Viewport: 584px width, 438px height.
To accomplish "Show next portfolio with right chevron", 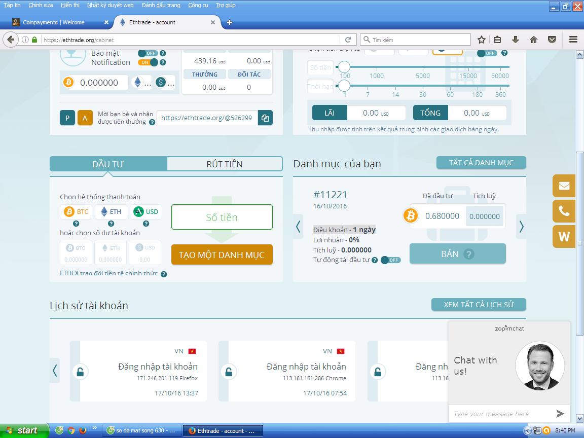I will coord(521,227).
